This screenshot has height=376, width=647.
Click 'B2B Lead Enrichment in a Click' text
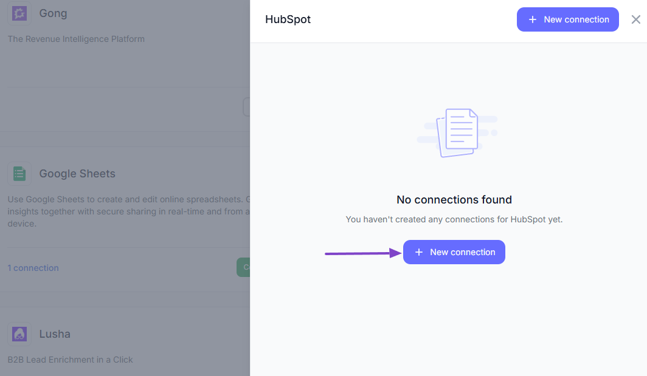[x=70, y=360]
